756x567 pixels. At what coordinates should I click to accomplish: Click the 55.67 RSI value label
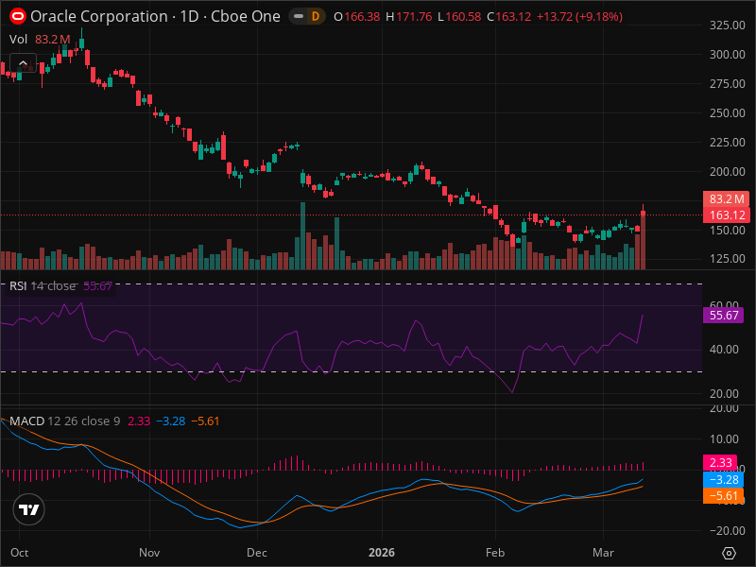(x=723, y=316)
